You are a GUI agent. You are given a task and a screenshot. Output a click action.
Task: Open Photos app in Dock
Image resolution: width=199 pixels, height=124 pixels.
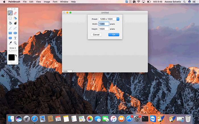[x=90, y=119]
